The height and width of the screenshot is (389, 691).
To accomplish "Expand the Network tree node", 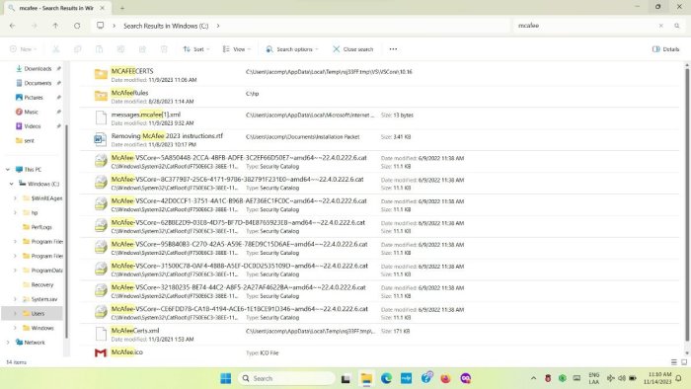I will point(8,342).
